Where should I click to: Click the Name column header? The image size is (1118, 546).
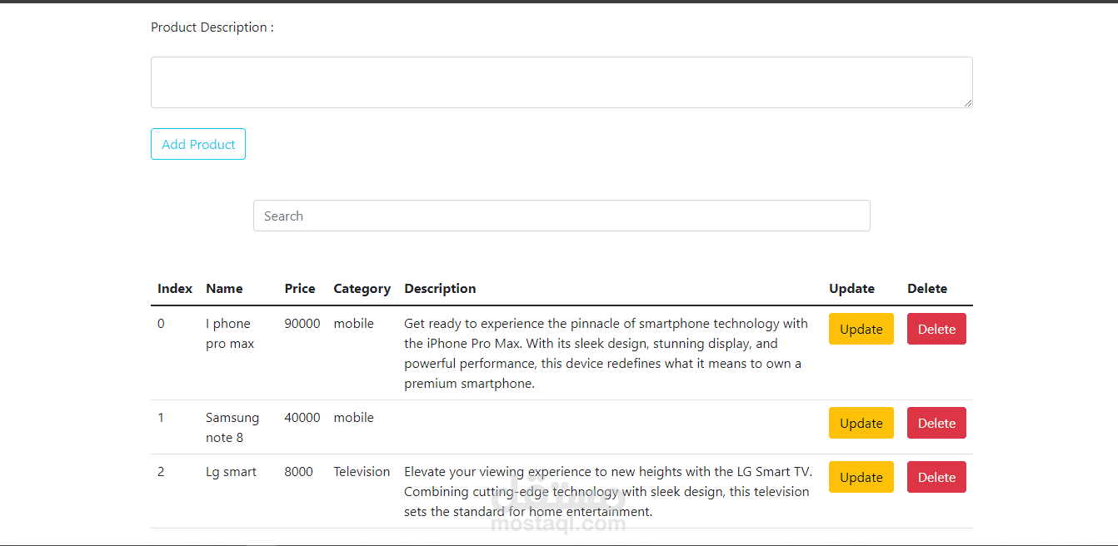224,289
